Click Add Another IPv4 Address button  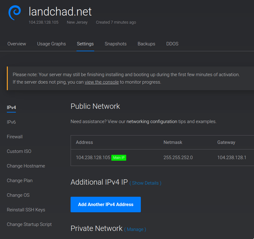click(x=106, y=205)
